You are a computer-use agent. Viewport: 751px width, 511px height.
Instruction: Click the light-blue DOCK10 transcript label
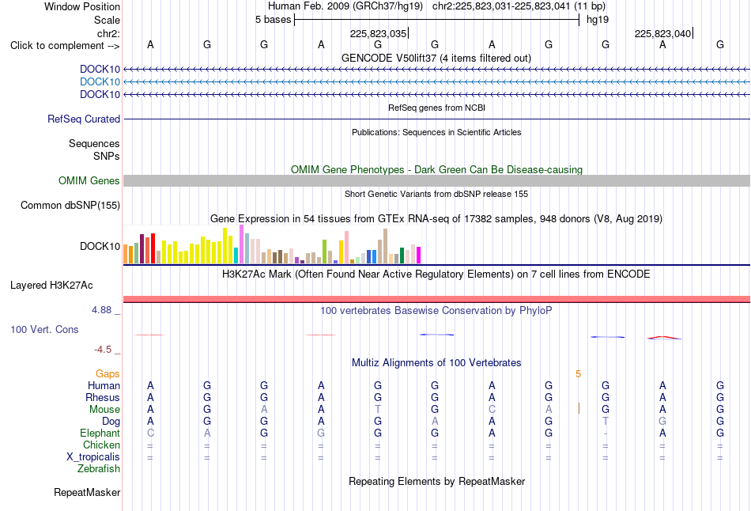click(x=100, y=81)
